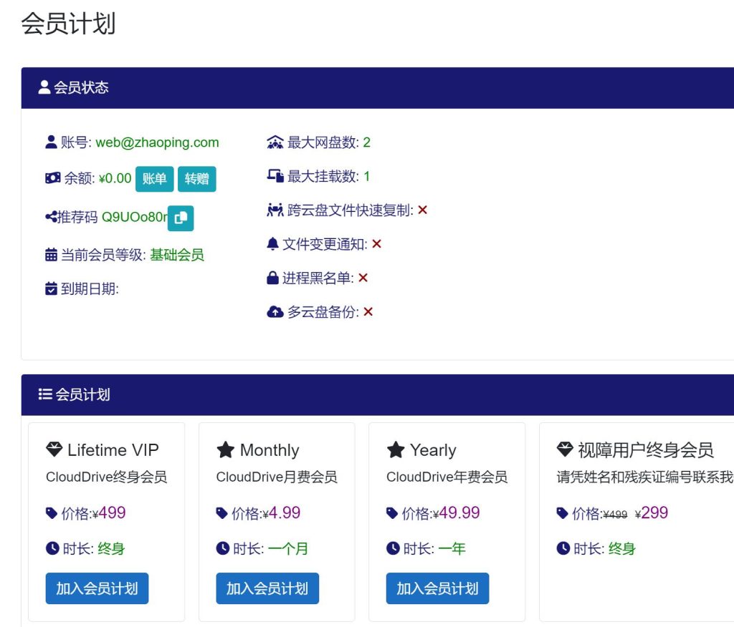Click the money icon next to 余额
The image size is (734, 627).
[x=53, y=178]
